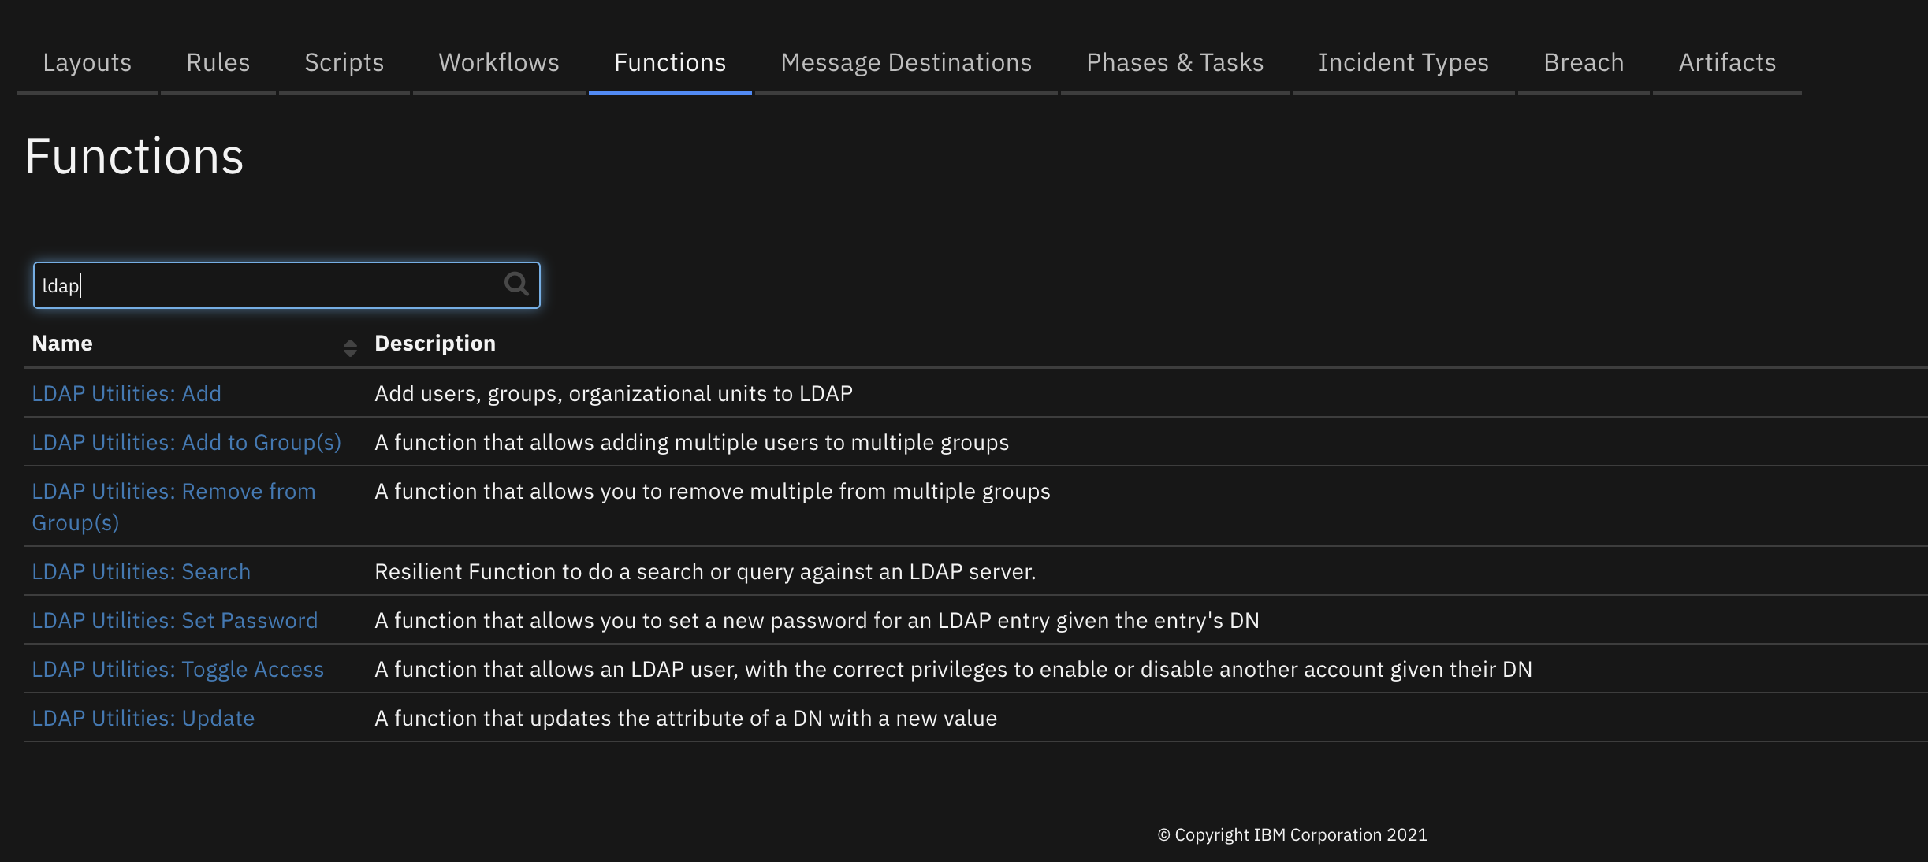The image size is (1928, 862).
Task: Open the Artifacts tab
Action: tap(1726, 62)
